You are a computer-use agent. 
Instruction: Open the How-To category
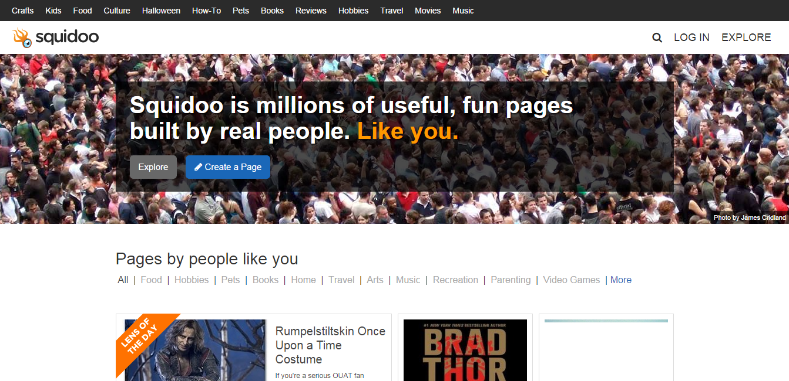[207, 11]
